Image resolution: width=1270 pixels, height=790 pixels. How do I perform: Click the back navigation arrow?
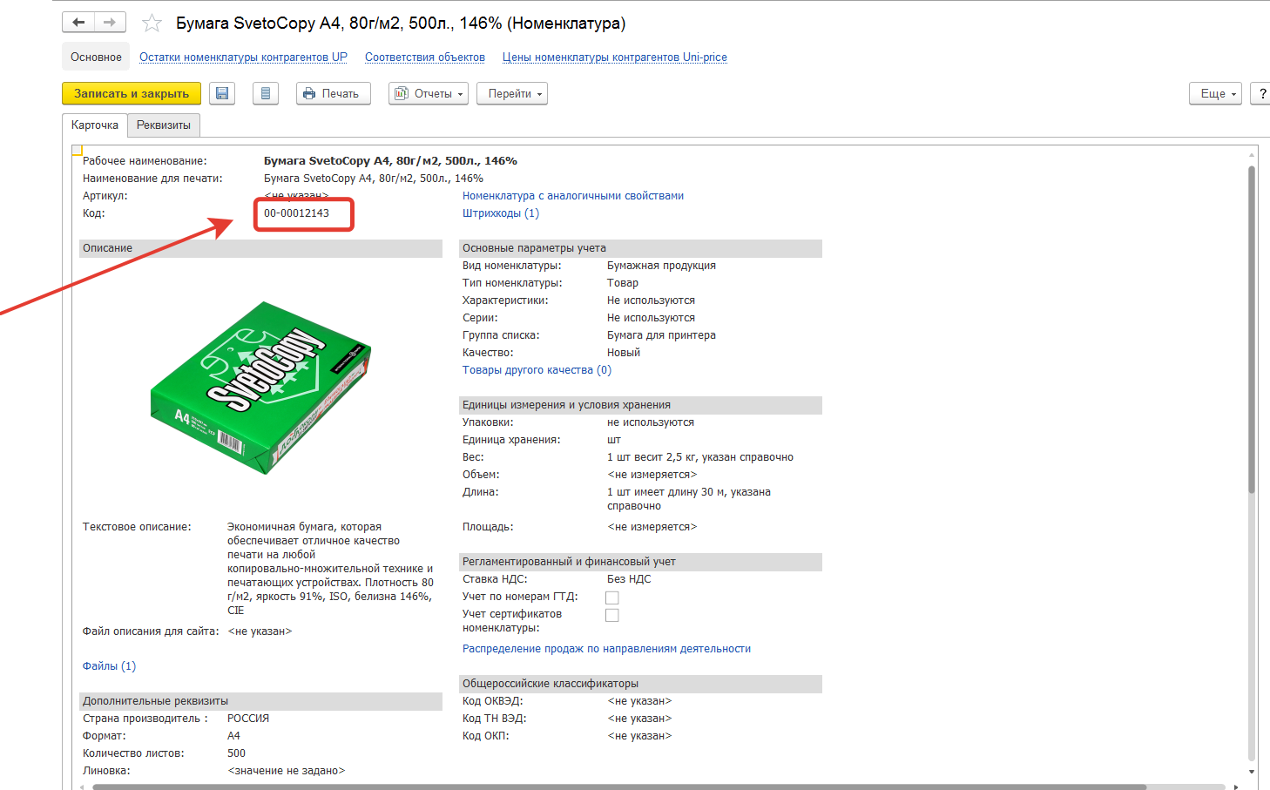pyautogui.click(x=78, y=23)
